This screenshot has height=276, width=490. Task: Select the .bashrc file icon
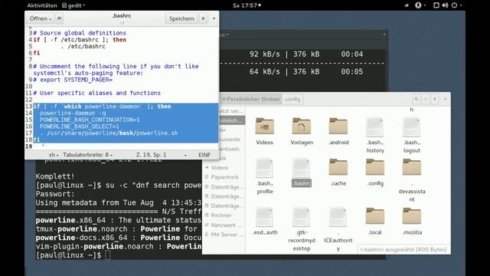pos(301,168)
